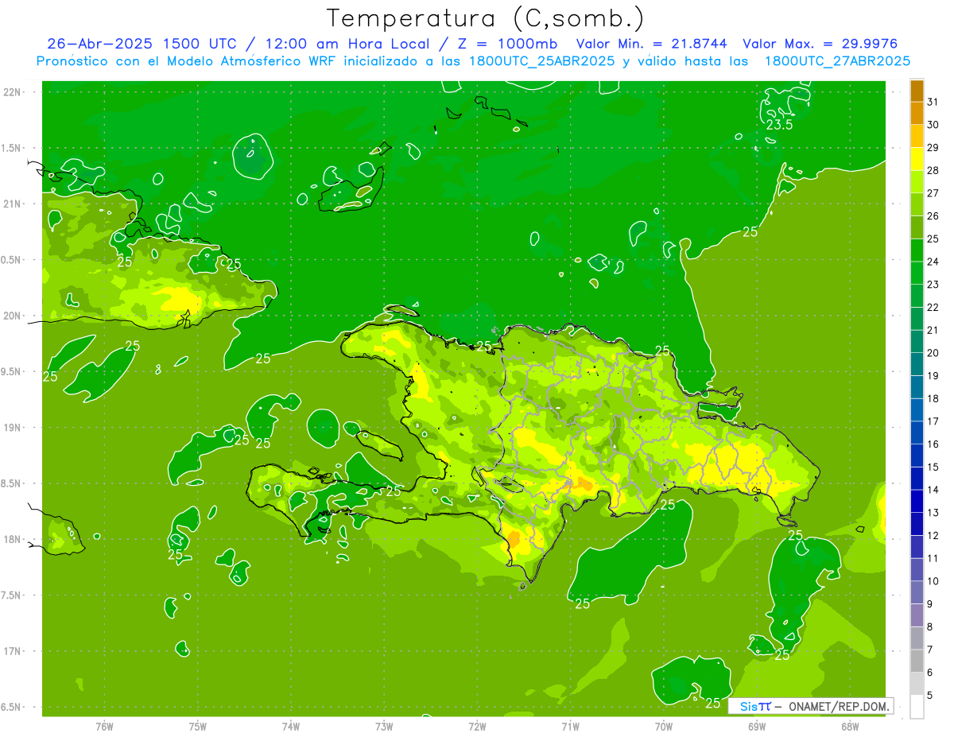Pick the dark blue swatch between 13 and 14
Viewport: 954px width, 737px height.
coord(917,501)
